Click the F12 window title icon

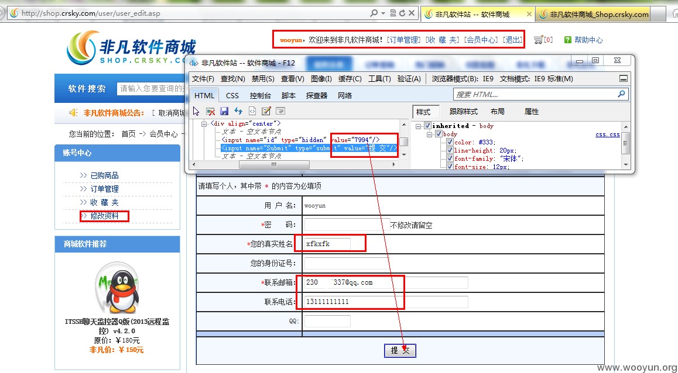point(194,63)
